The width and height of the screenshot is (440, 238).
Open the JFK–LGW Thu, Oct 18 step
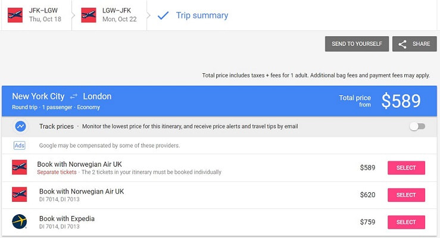coord(36,15)
